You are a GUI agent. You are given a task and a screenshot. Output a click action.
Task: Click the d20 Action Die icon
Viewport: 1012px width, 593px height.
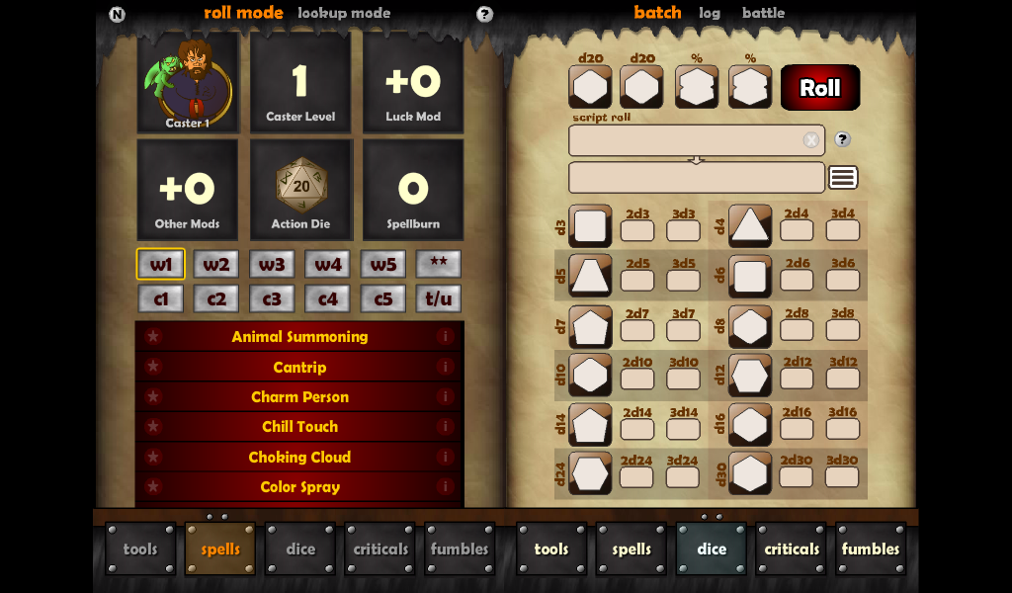pyautogui.click(x=300, y=183)
